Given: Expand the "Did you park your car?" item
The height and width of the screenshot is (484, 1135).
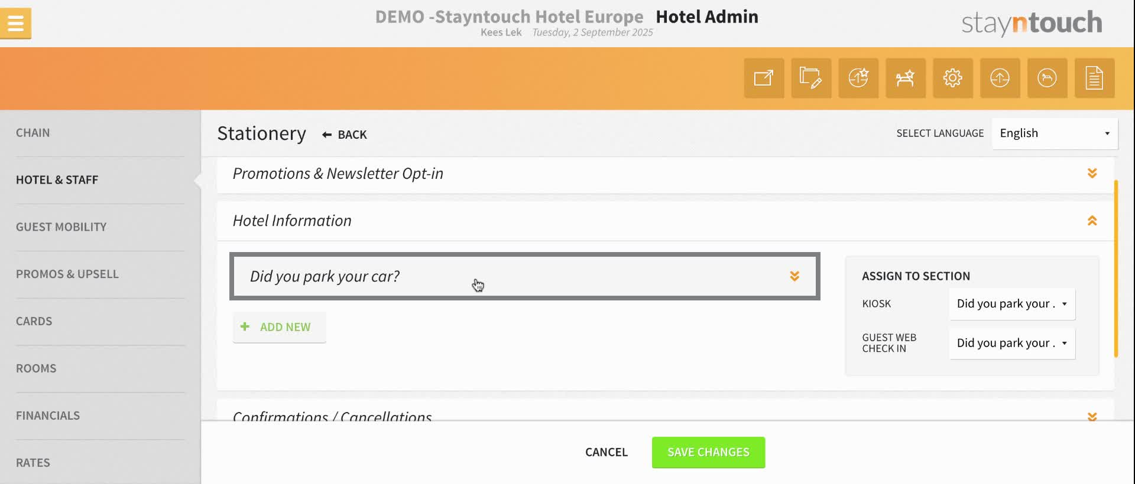Looking at the screenshot, I should [x=794, y=276].
